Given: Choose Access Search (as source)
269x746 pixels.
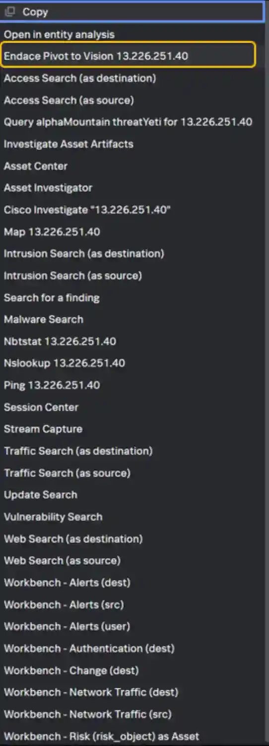Looking at the screenshot, I should click(x=69, y=100).
